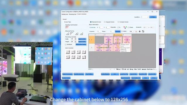Select the cabinet cell in row 1, column 4
Image resolution: width=187 pixels, height=105 pixels.
coord(127,40)
